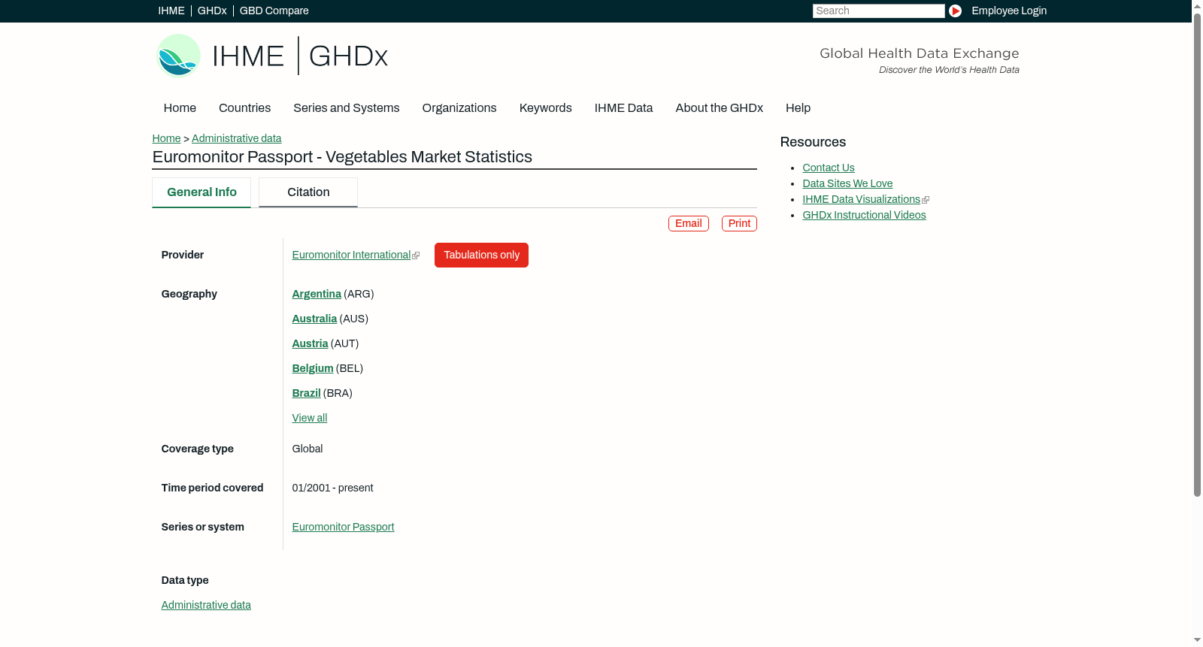Open Data Sites We Love link

847,183
